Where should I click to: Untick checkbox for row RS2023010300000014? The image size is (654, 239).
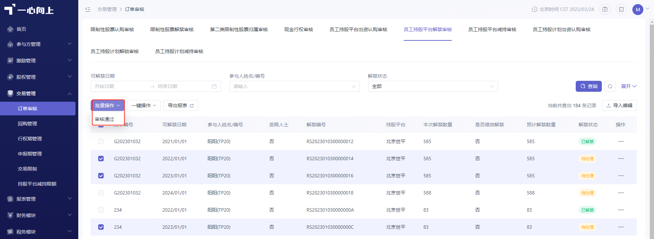pos(101,159)
